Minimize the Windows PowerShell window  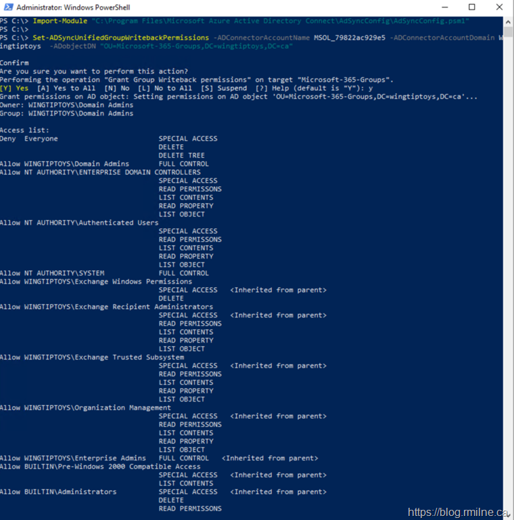click(x=440, y=7)
